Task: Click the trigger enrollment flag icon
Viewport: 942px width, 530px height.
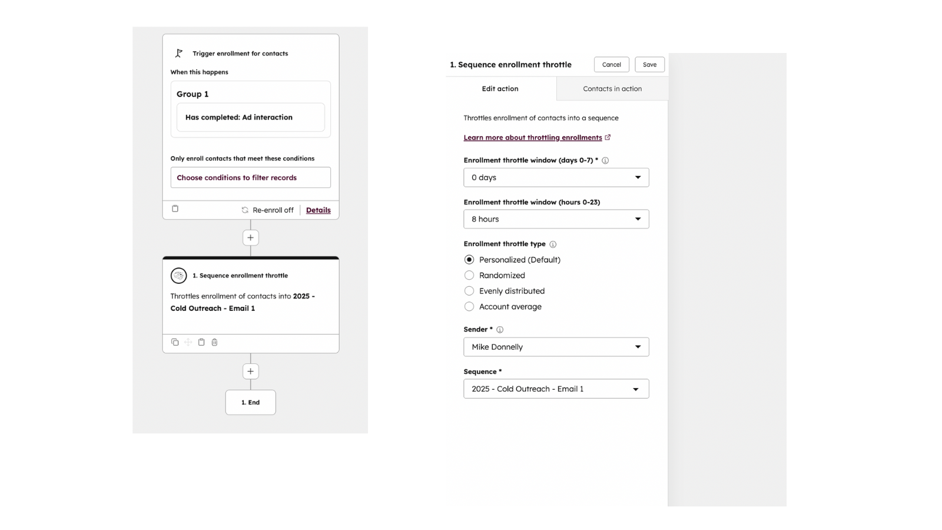Action: [178, 52]
